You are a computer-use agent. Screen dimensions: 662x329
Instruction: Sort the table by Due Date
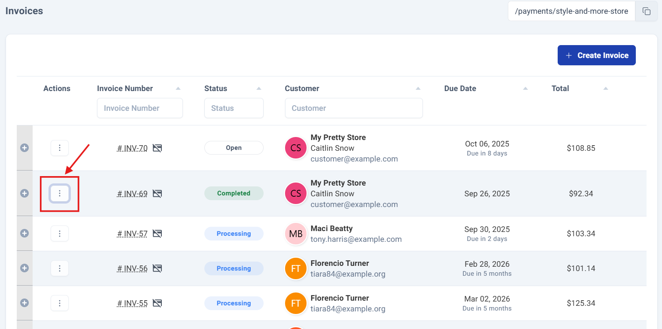tap(525, 88)
